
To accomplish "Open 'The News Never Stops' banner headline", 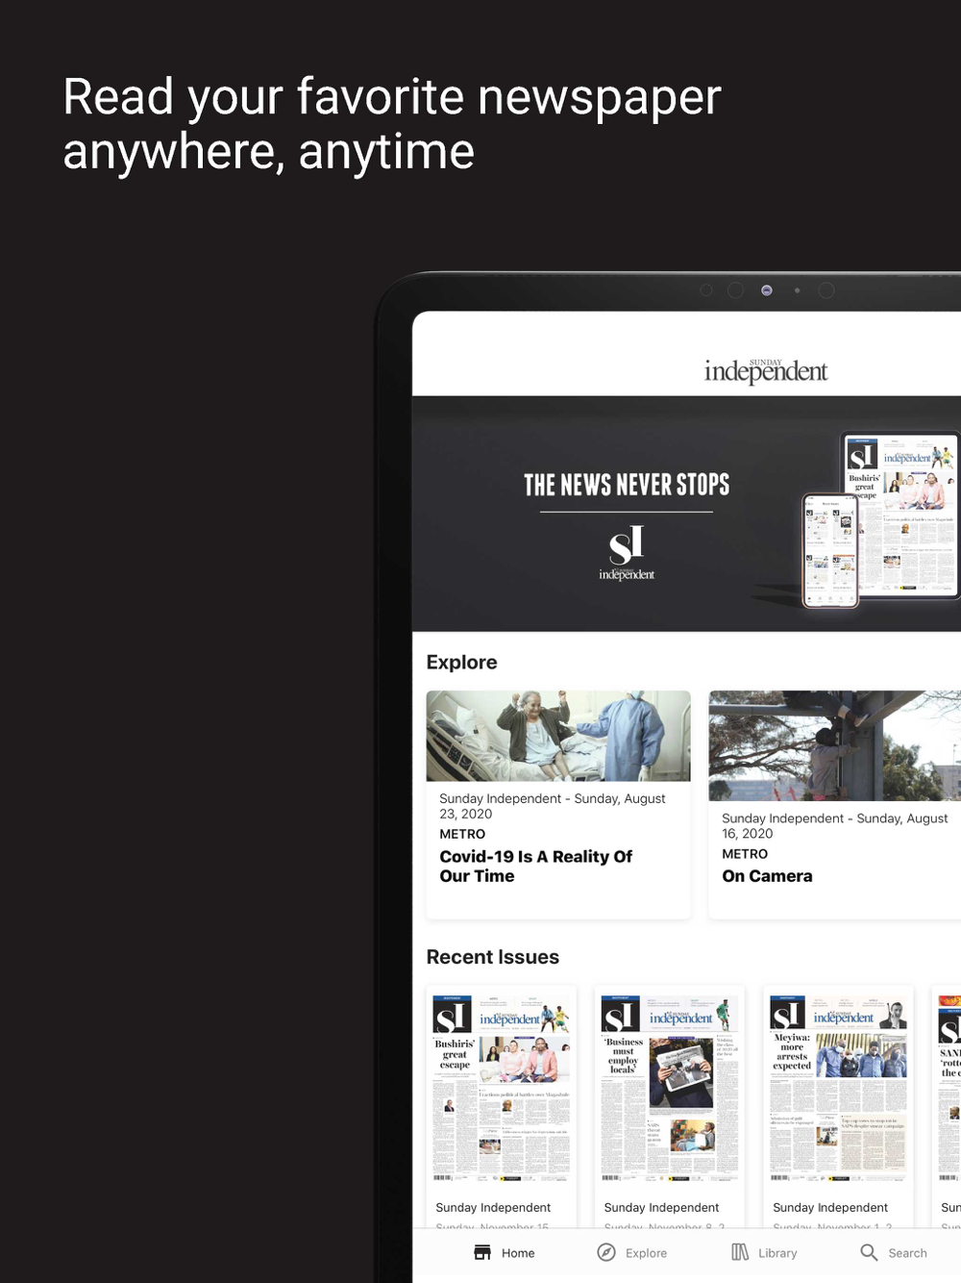I will tap(627, 485).
